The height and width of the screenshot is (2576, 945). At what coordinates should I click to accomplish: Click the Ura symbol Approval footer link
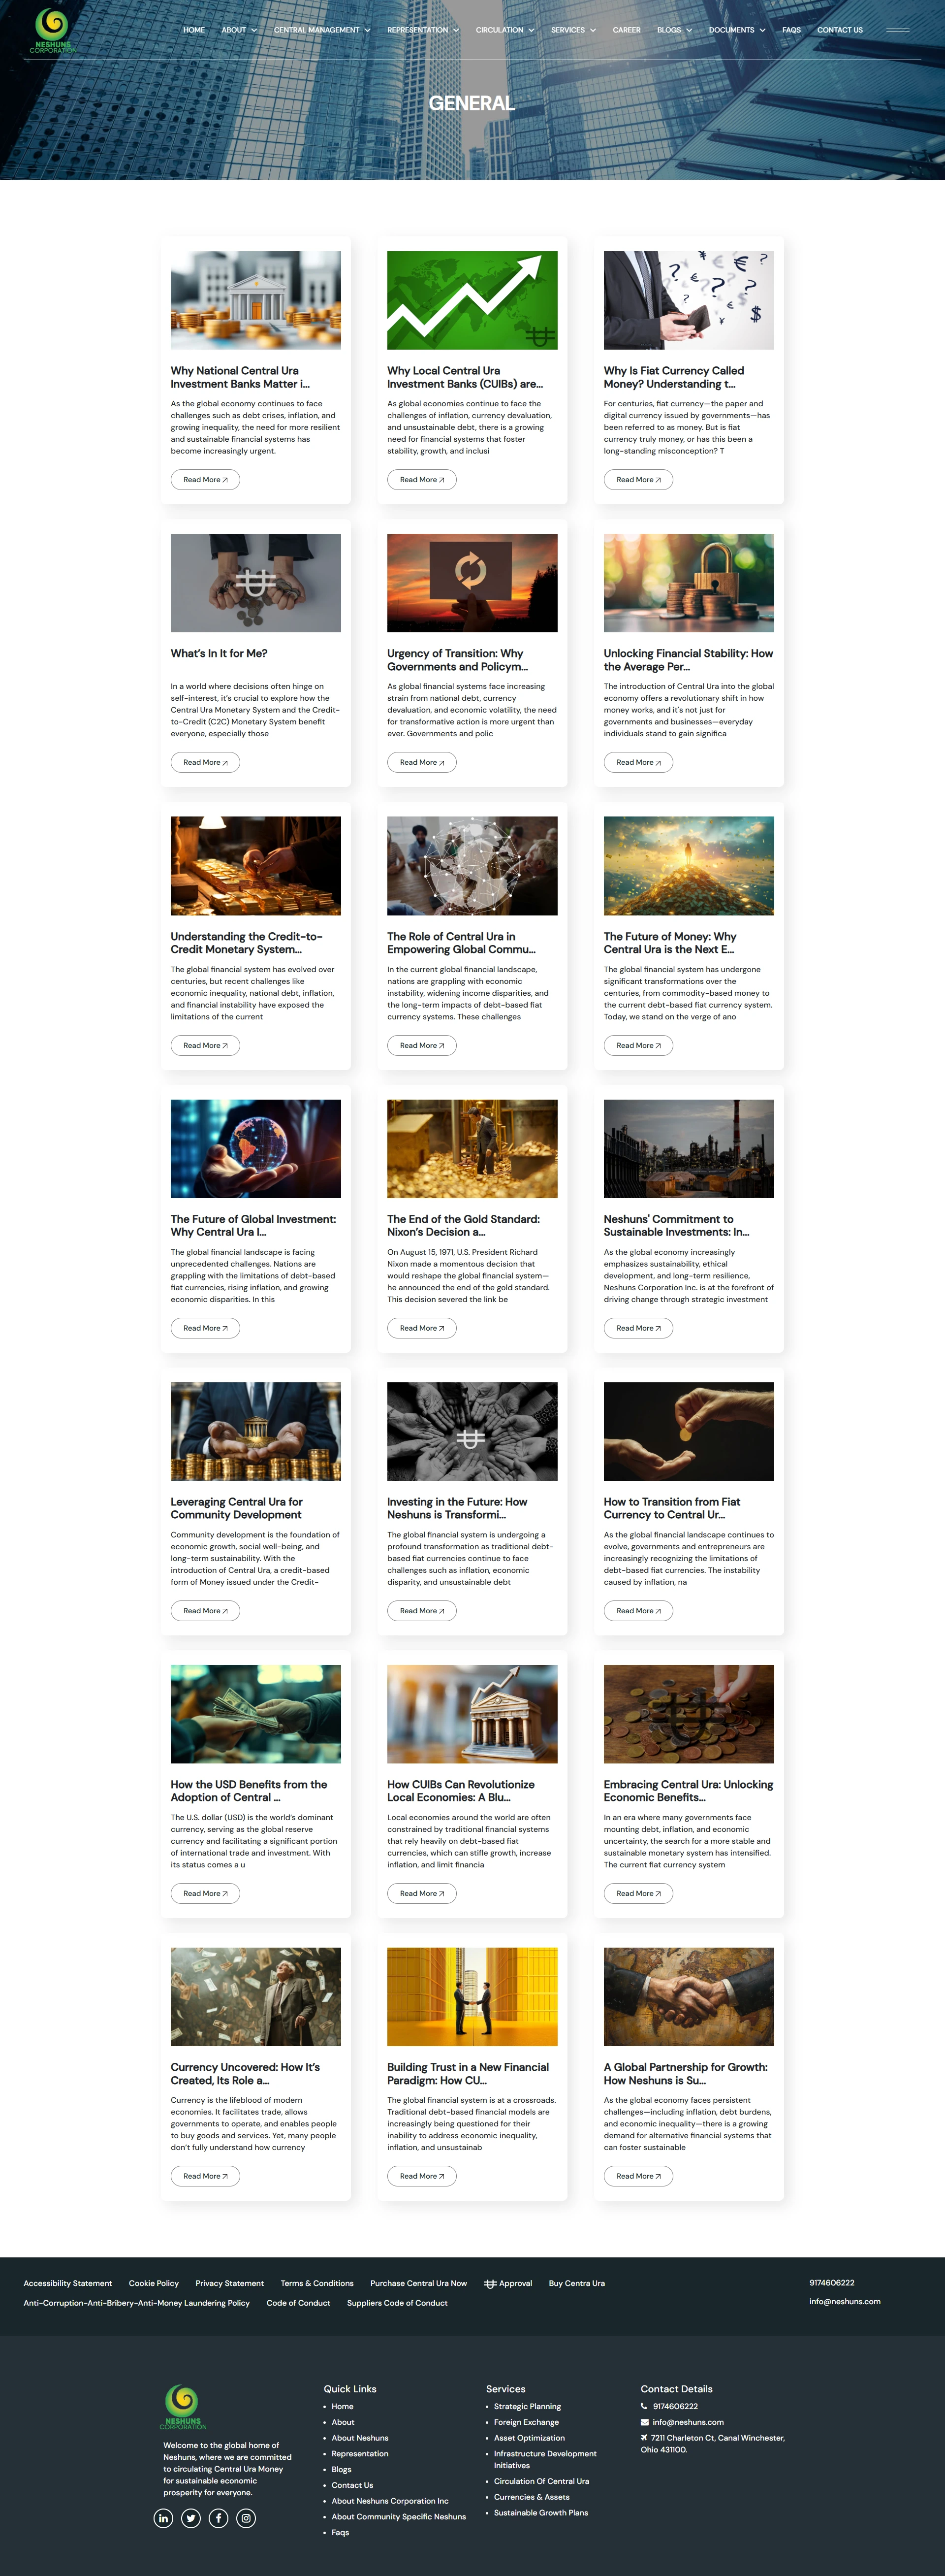507,2283
